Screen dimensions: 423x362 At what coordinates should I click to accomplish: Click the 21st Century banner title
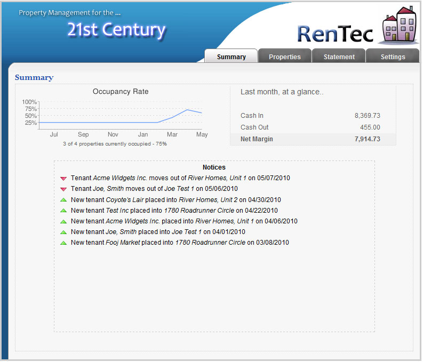116,29
